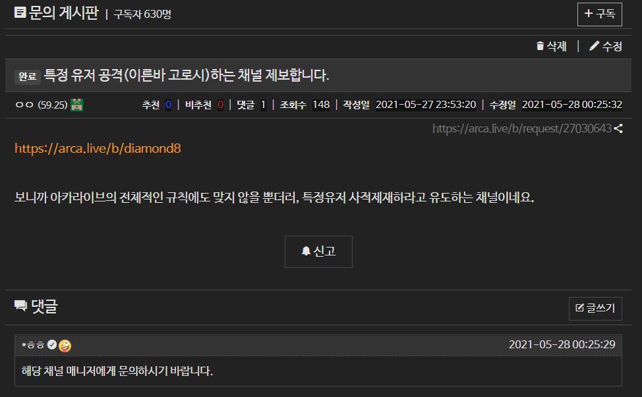This screenshot has width=642, height=397.
Task: Report the post with 신고 button
Action: [x=318, y=251]
